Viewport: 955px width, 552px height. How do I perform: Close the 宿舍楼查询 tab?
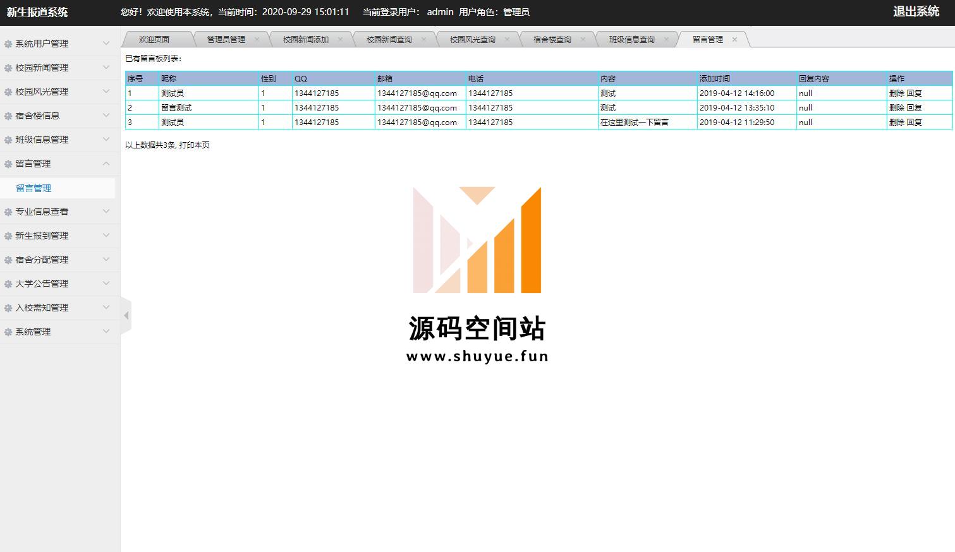point(583,39)
